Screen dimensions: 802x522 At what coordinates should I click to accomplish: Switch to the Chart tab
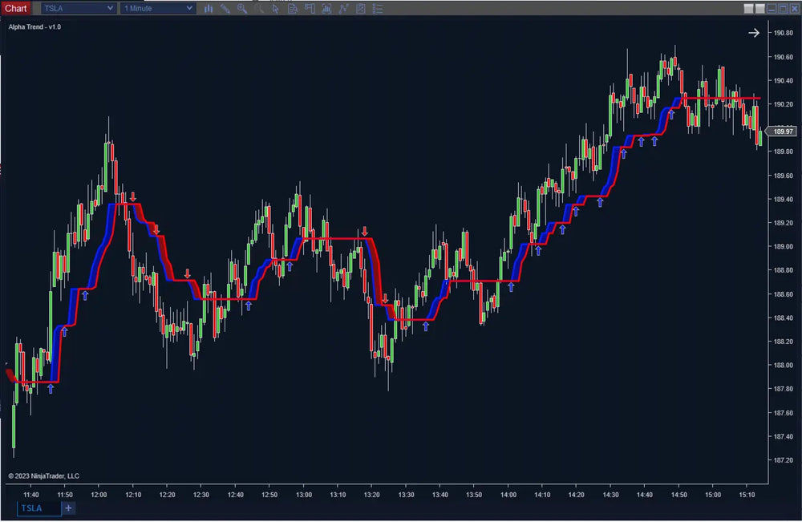coord(16,7)
